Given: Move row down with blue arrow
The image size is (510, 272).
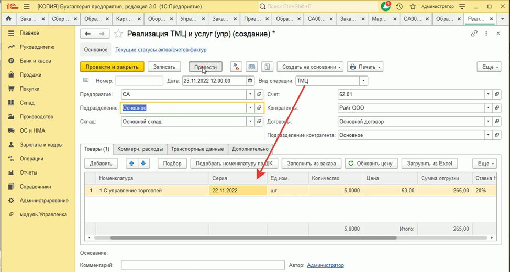Looking at the screenshot, I should coord(143,164).
